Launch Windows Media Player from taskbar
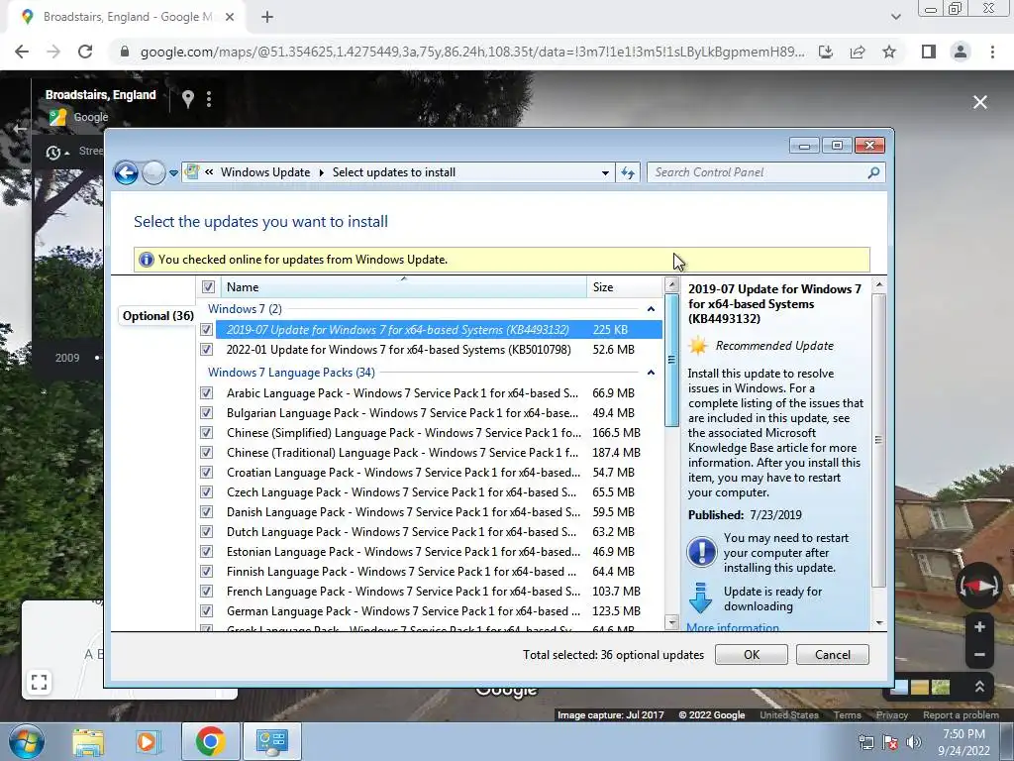This screenshot has height=761, width=1014. coord(147,742)
